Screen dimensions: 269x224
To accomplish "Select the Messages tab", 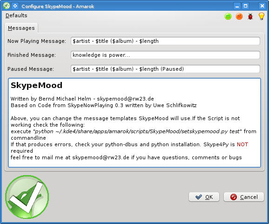I will pos(21,28).
